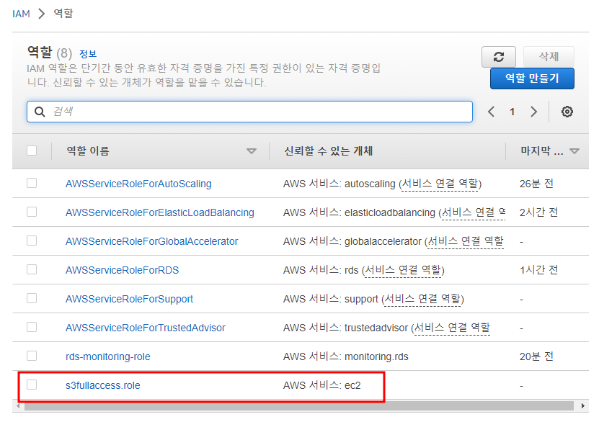Toggle the select-all roles checkbox

coord(32,151)
